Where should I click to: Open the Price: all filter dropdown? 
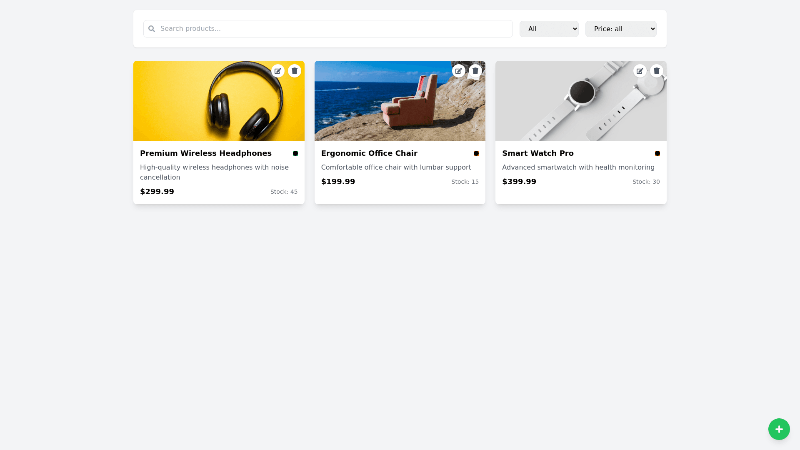point(620,29)
